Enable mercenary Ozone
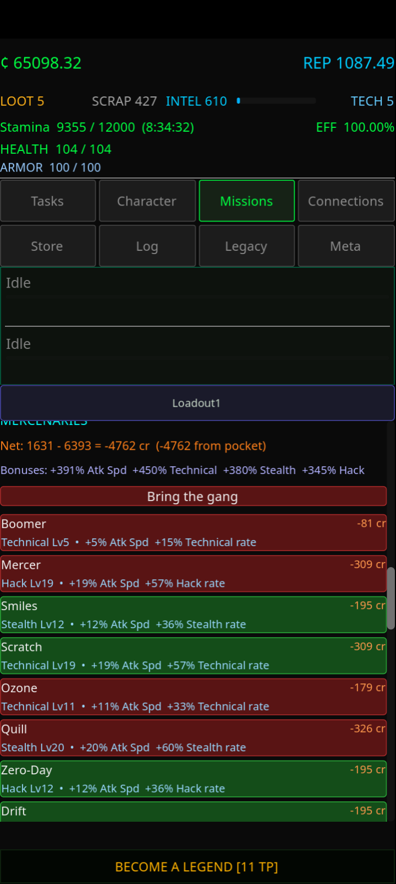Screen dimensions: 396x884 pyautogui.click(x=193, y=697)
